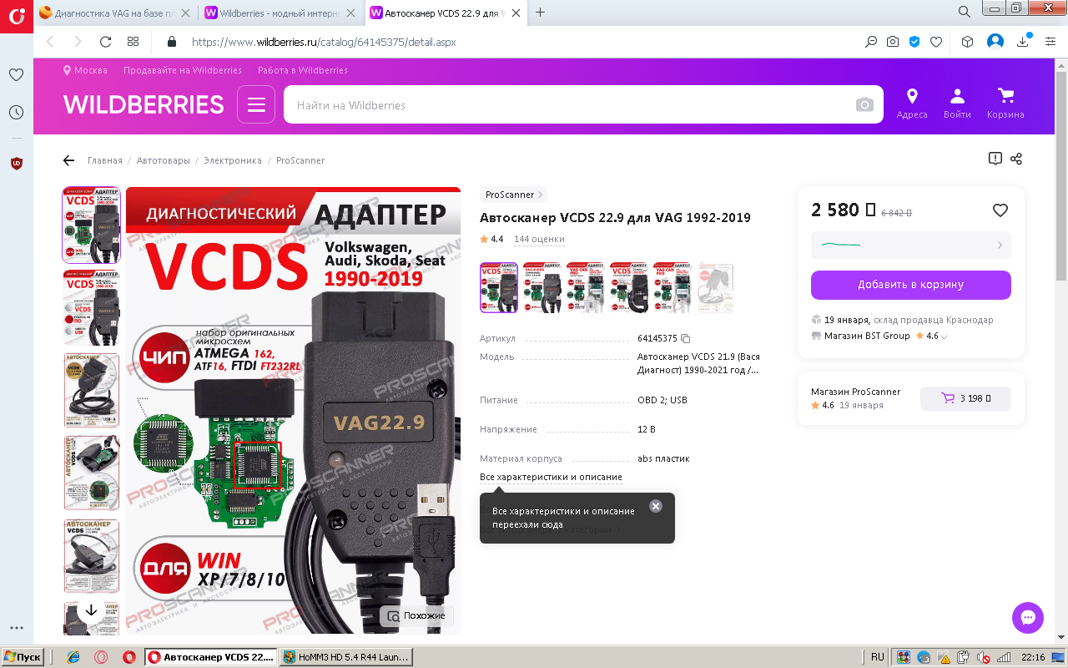Viewport: 1068px width, 668px height.
Task: Click the back arrow before Главная
Action: 68,160
